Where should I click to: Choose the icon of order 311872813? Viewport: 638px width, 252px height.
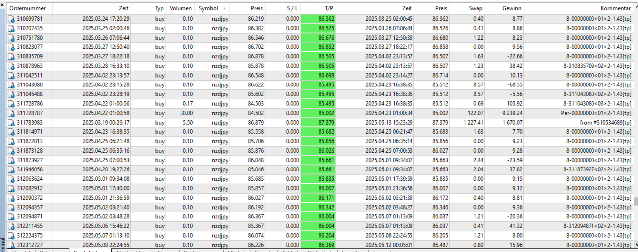[11, 141]
